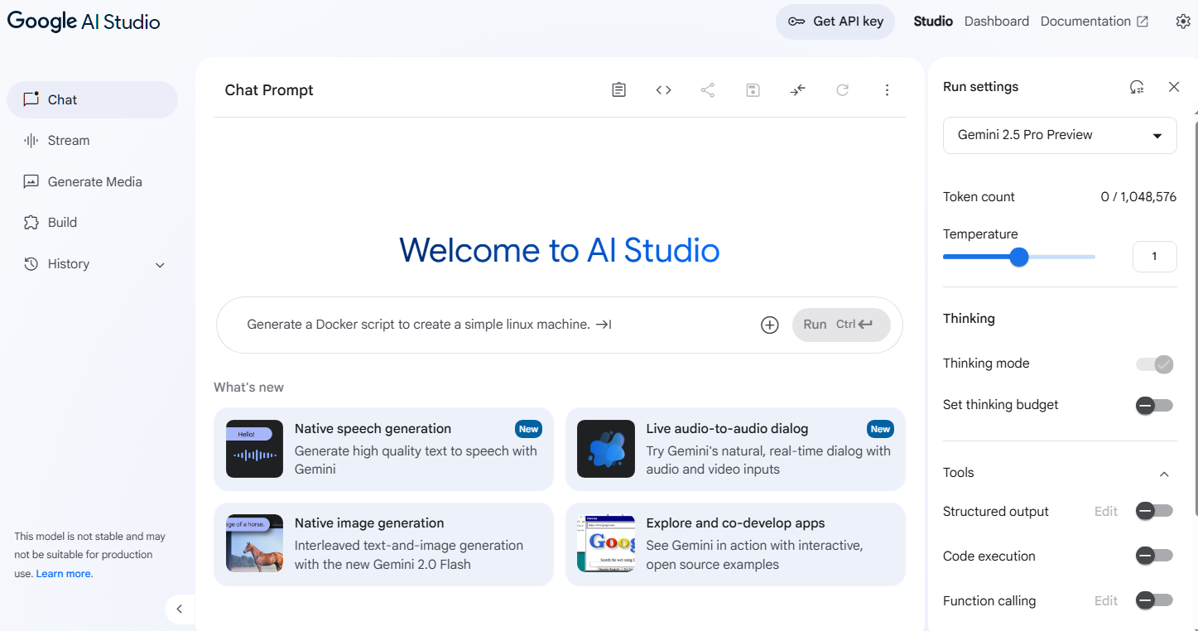The width and height of the screenshot is (1198, 631).
Task: Open the three-dot more options menu
Action: pyautogui.click(x=887, y=89)
